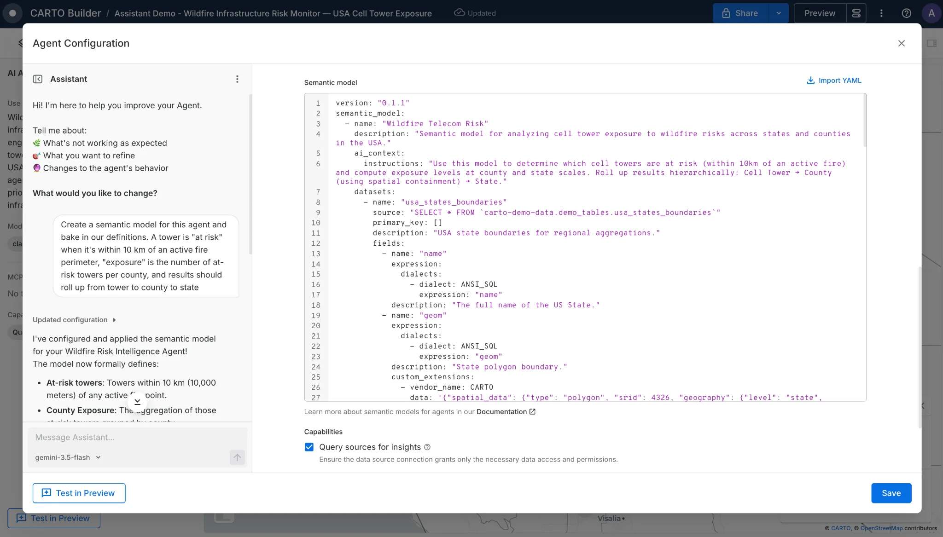
Task: Click inside the semantic model code editor
Action: [x=585, y=248]
